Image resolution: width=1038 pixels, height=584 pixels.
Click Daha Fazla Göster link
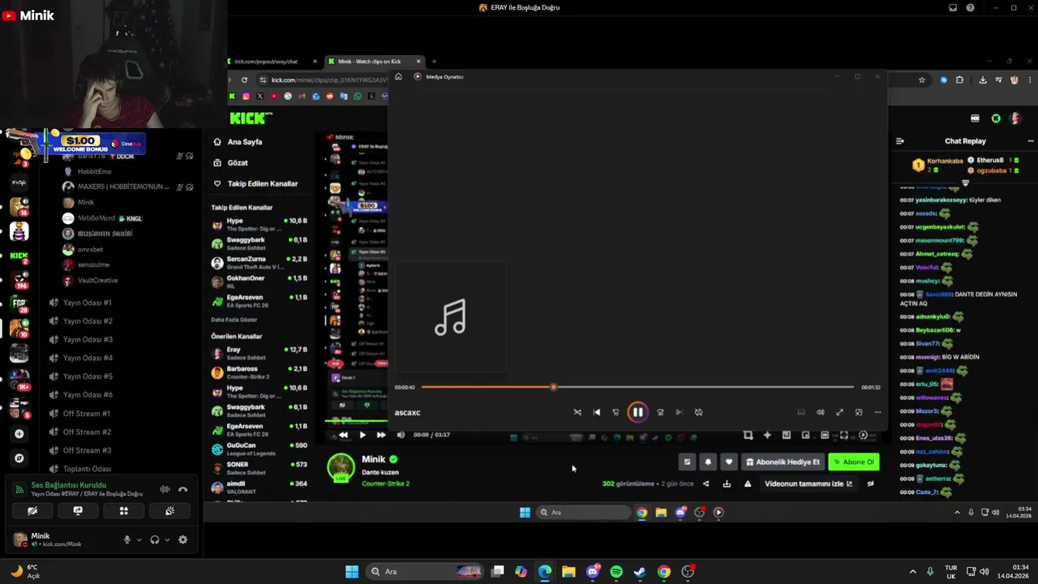[234, 320]
